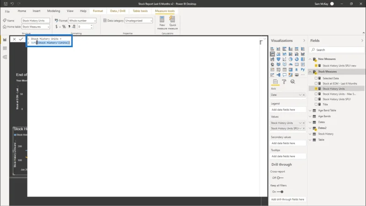Choose the funnel chart visual
This screenshot has width=366, height=206.
(x=279, y=59)
